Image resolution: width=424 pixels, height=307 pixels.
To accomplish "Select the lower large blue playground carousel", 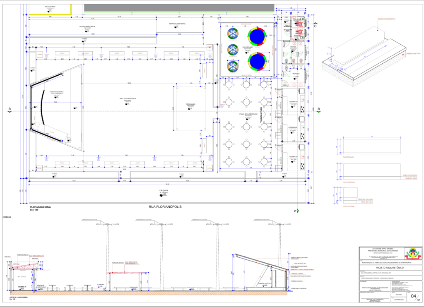I will [x=256, y=60].
